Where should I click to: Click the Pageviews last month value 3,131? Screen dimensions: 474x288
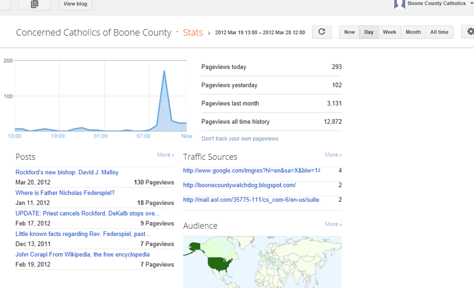[x=334, y=103]
